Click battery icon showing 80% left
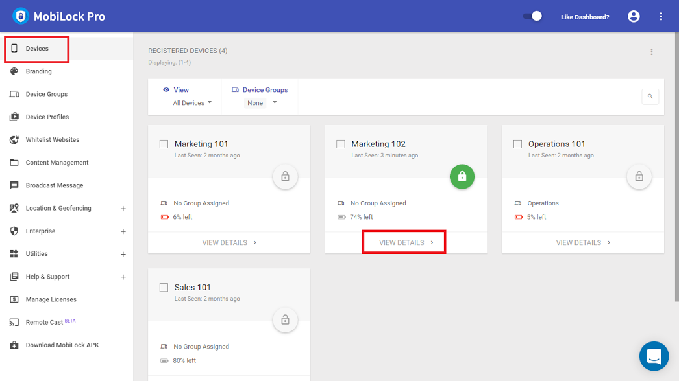The height and width of the screenshot is (381, 679). tap(164, 361)
